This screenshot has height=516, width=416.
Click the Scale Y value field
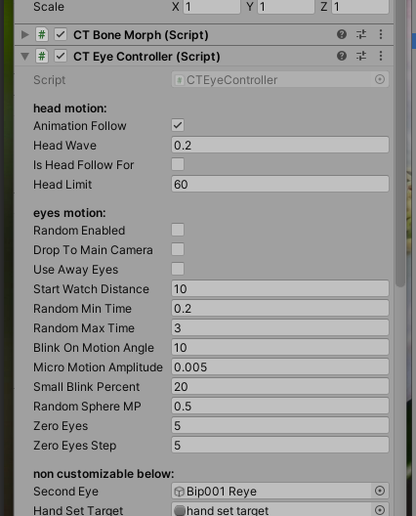[x=286, y=7]
